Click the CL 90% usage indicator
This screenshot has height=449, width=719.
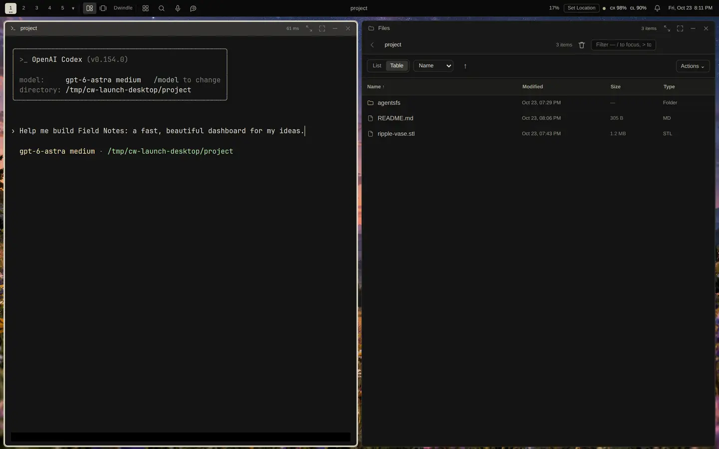638,8
